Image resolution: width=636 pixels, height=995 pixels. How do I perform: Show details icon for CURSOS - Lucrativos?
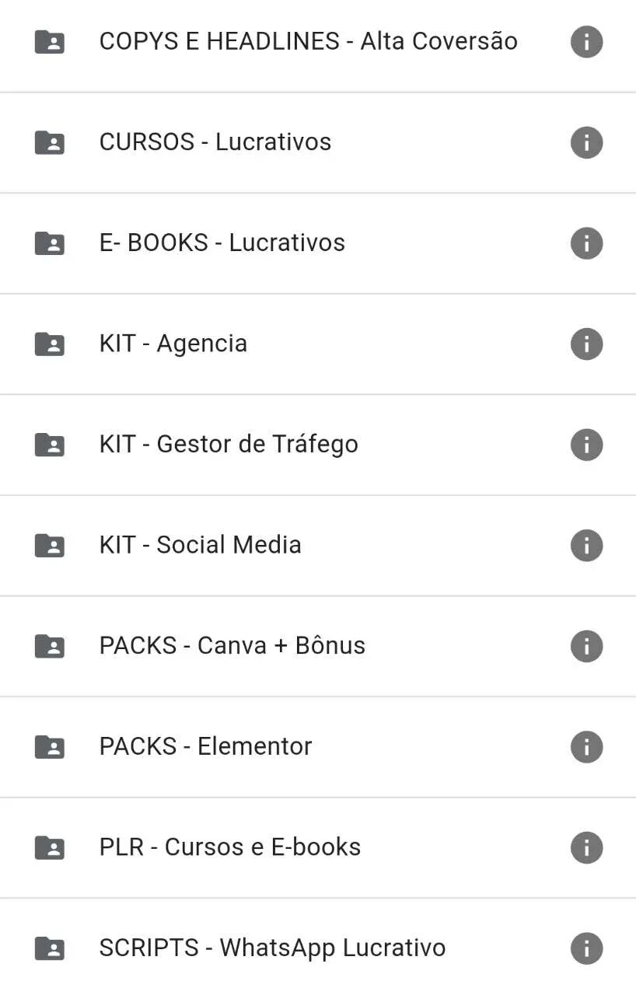(586, 142)
